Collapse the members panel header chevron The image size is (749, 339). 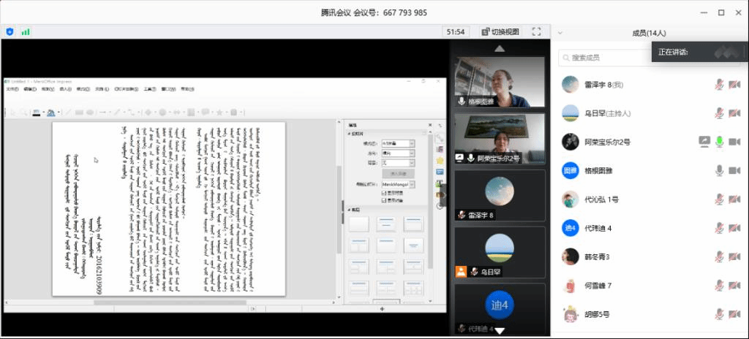pyautogui.click(x=560, y=32)
